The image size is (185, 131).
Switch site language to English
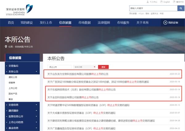[x=166, y=2]
